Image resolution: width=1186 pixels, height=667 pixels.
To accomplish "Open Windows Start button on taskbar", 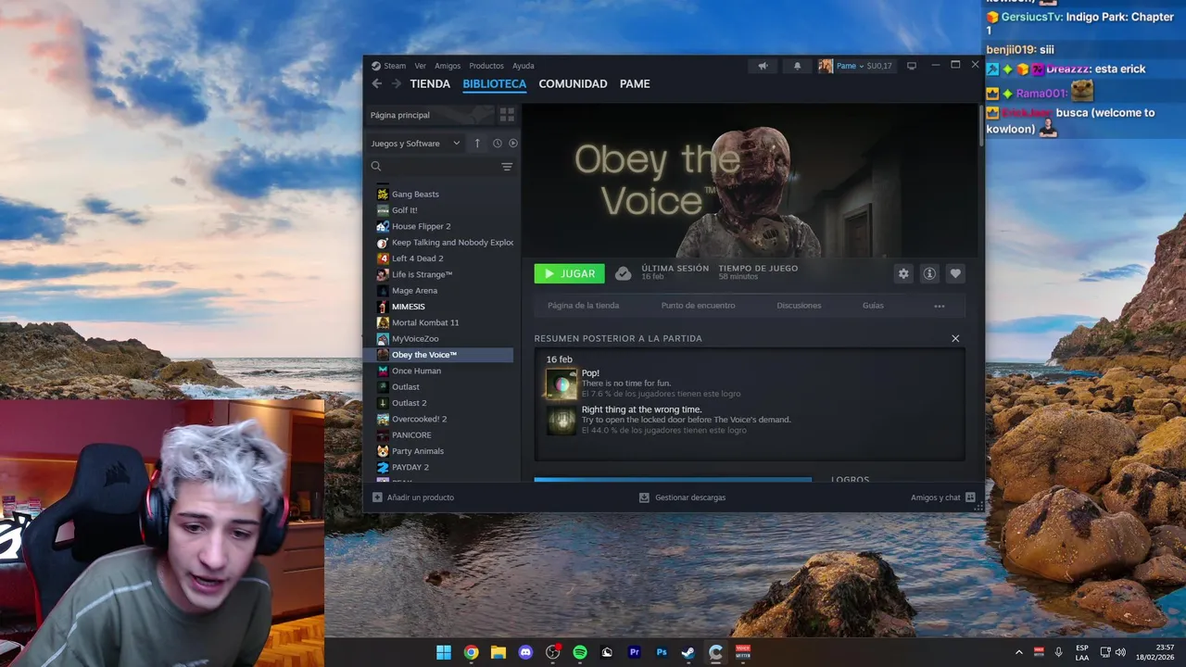I will tap(444, 652).
